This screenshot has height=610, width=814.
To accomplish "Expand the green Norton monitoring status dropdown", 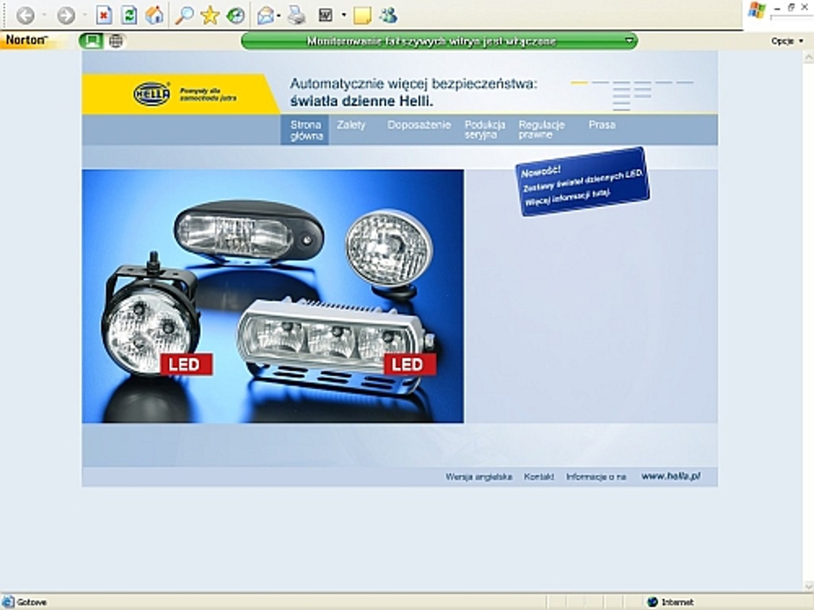I will point(629,41).
